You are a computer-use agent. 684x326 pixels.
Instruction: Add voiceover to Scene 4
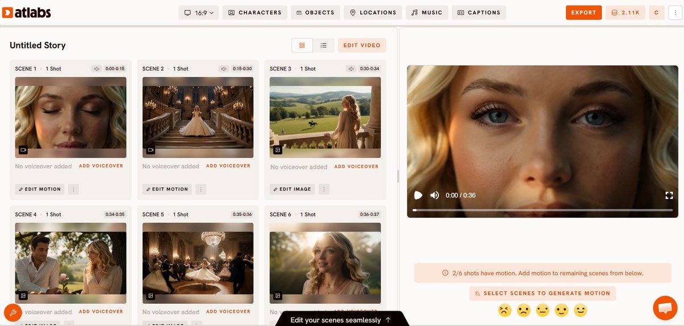click(x=101, y=312)
